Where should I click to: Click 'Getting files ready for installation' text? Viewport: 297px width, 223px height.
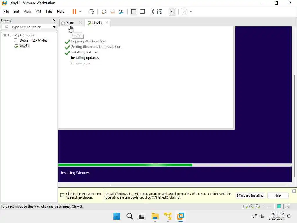click(96, 47)
